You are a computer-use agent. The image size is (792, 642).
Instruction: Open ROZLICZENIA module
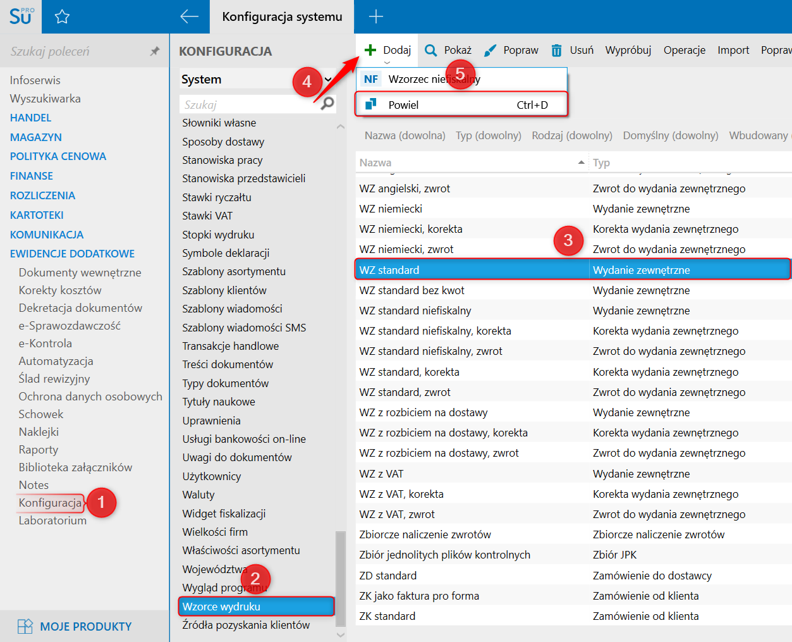click(x=42, y=195)
